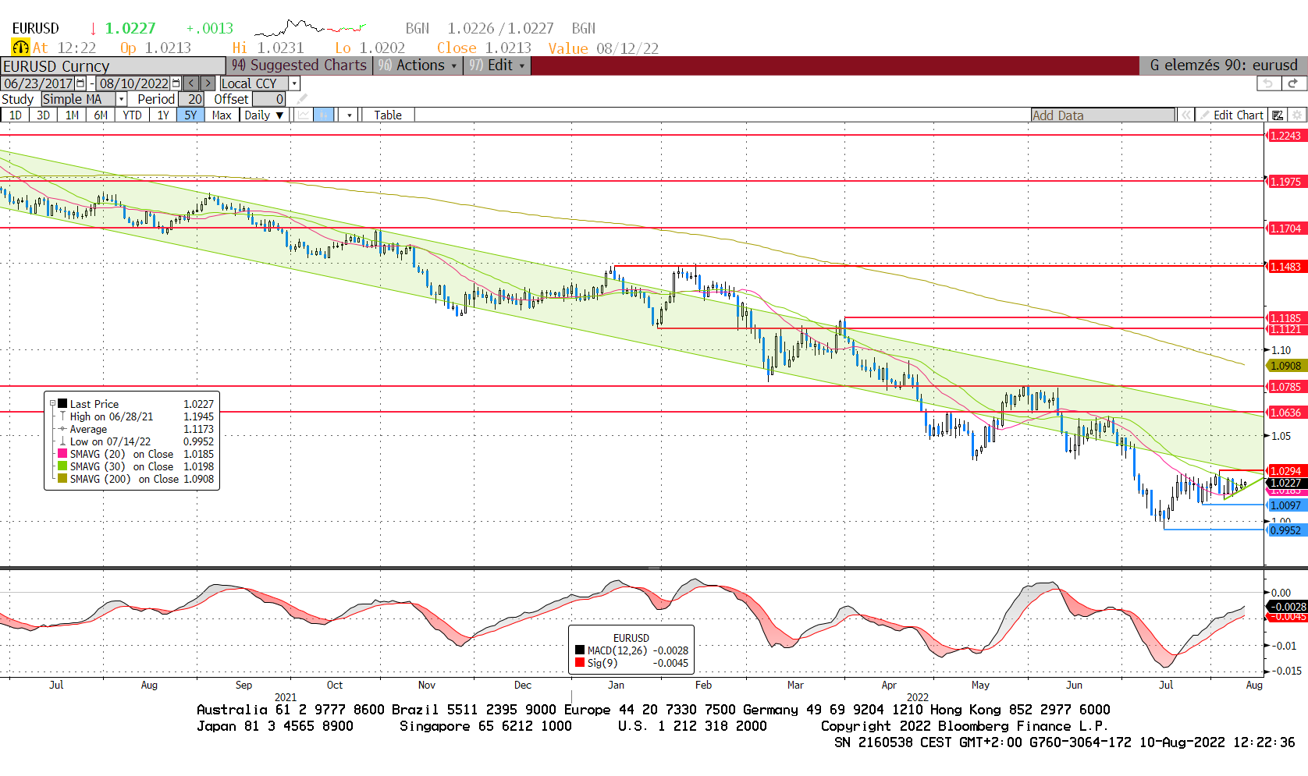This screenshot has height=776, width=1308.
Task: Open the annotations panel icon next to Edit Chart
Action: (x=1278, y=115)
